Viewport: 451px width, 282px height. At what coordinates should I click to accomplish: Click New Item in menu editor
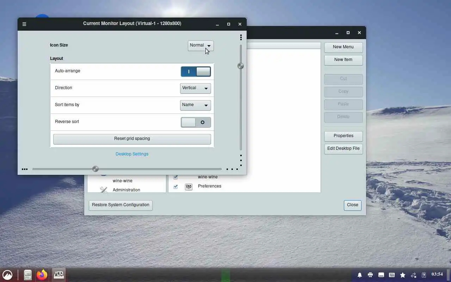(343, 60)
